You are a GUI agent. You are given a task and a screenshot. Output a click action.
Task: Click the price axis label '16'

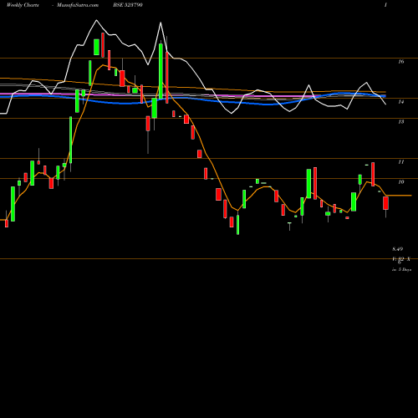click(401, 62)
